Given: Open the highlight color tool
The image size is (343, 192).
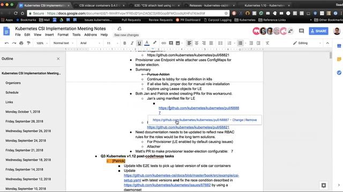Looking at the screenshot, I should pyautogui.click(x=155, y=43).
